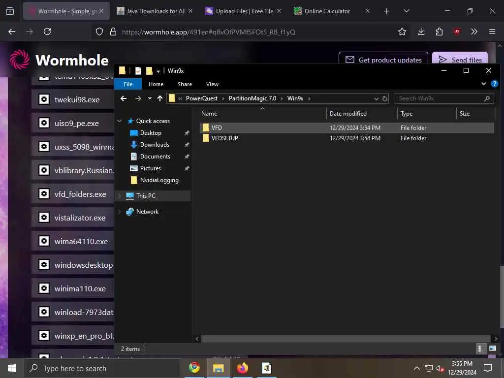Screen dimensions: 504x378
Task: Select NvidiaLogging folder in sidebar
Action: click(159, 180)
